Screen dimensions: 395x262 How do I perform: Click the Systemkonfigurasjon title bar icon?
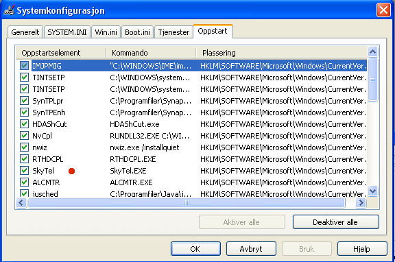(9, 10)
